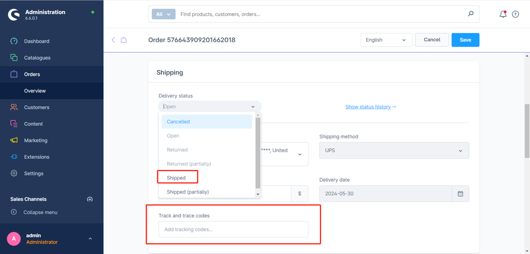Open Customers in the sidebar
This screenshot has height=254, width=530.
[x=36, y=107]
